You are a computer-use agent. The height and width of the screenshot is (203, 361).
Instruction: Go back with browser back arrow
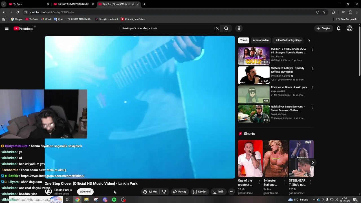pos(4,12)
